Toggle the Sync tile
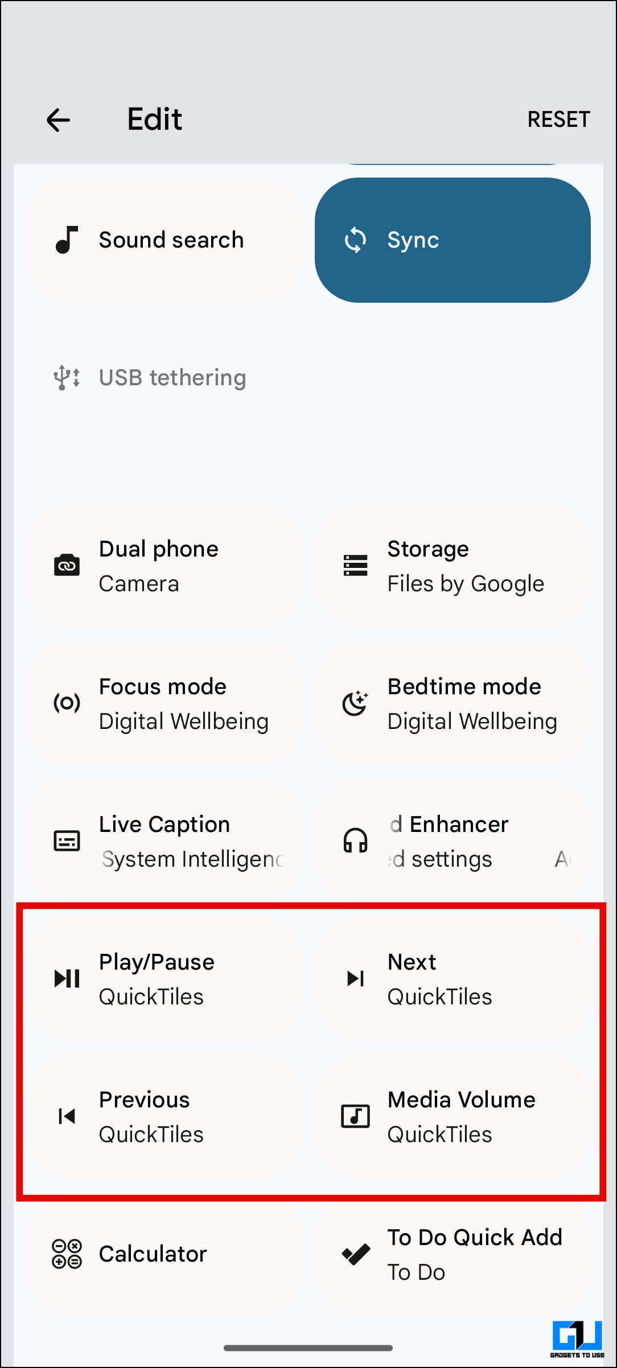This screenshot has width=617, height=1368. tap(453, 240)
